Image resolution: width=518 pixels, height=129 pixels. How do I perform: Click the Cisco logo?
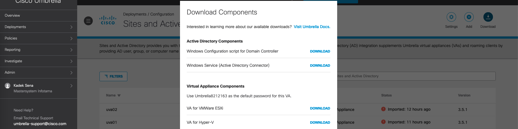108,20
